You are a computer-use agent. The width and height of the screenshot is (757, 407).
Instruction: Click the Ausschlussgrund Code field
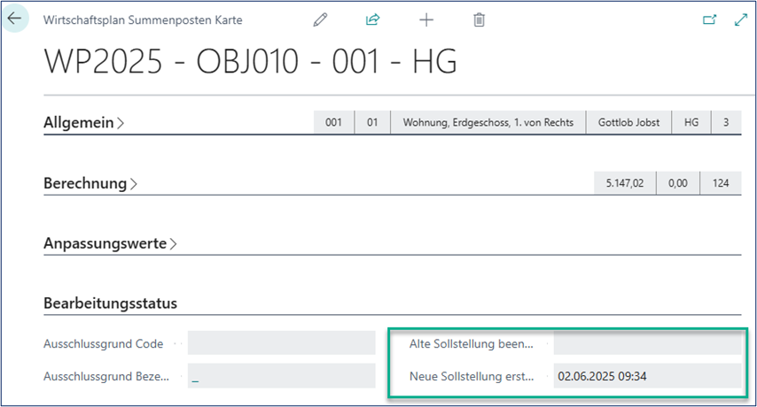[x=281, y=342]
